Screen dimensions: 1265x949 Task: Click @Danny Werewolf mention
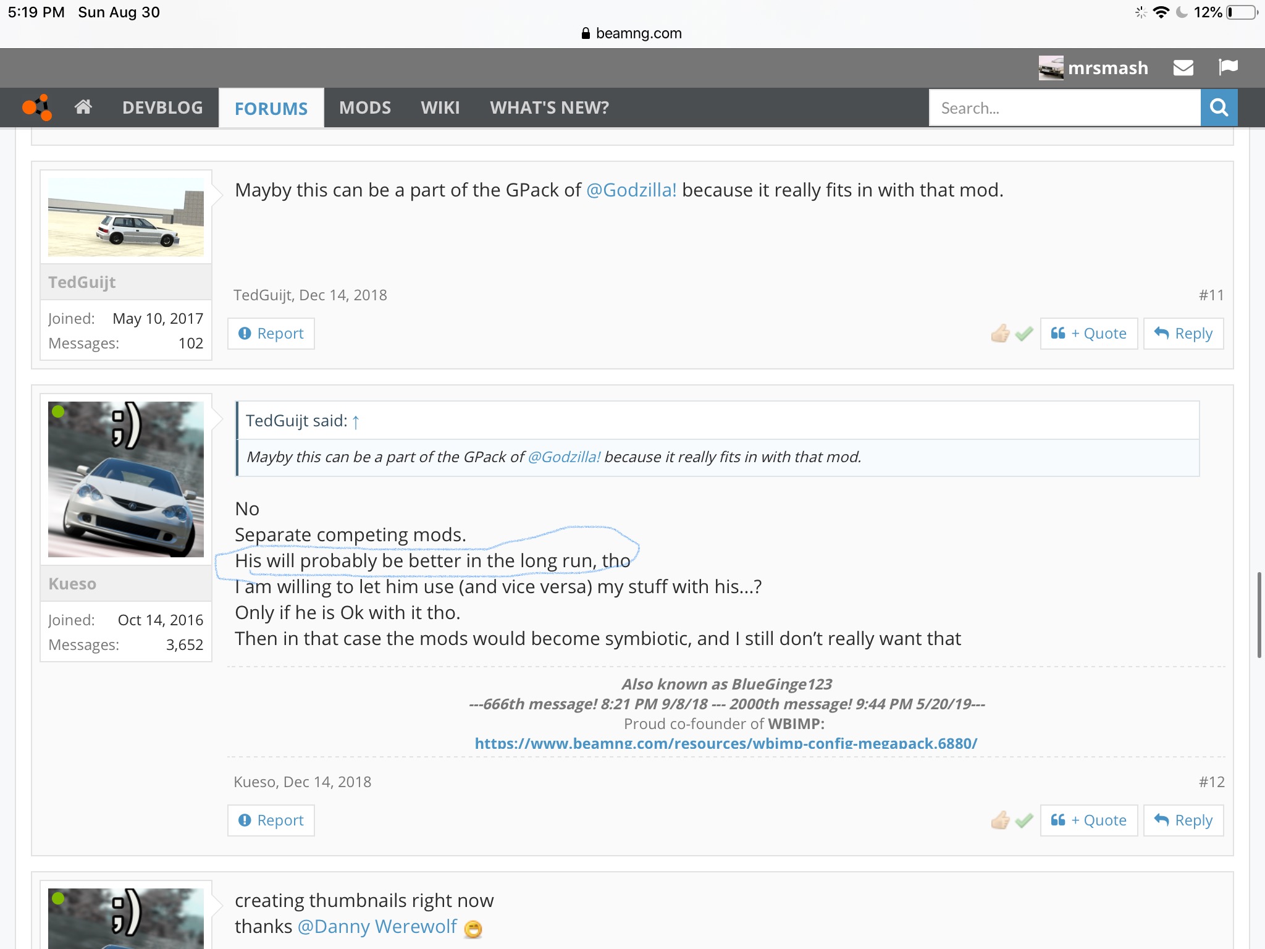click(x=377, y=926)
